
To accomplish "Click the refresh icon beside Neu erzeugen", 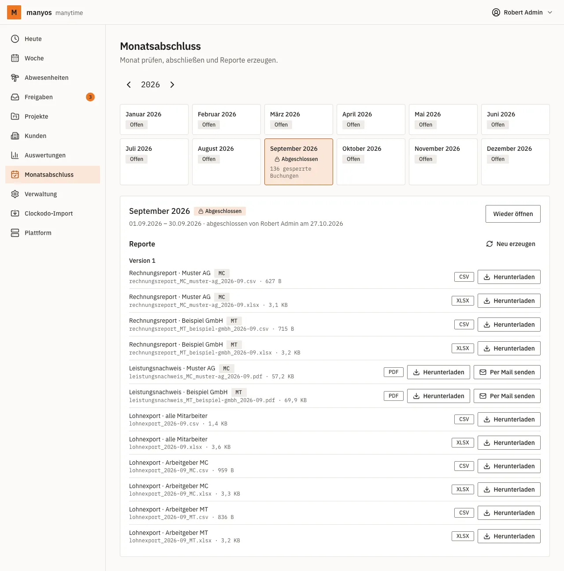I will (x=490, y=244).
